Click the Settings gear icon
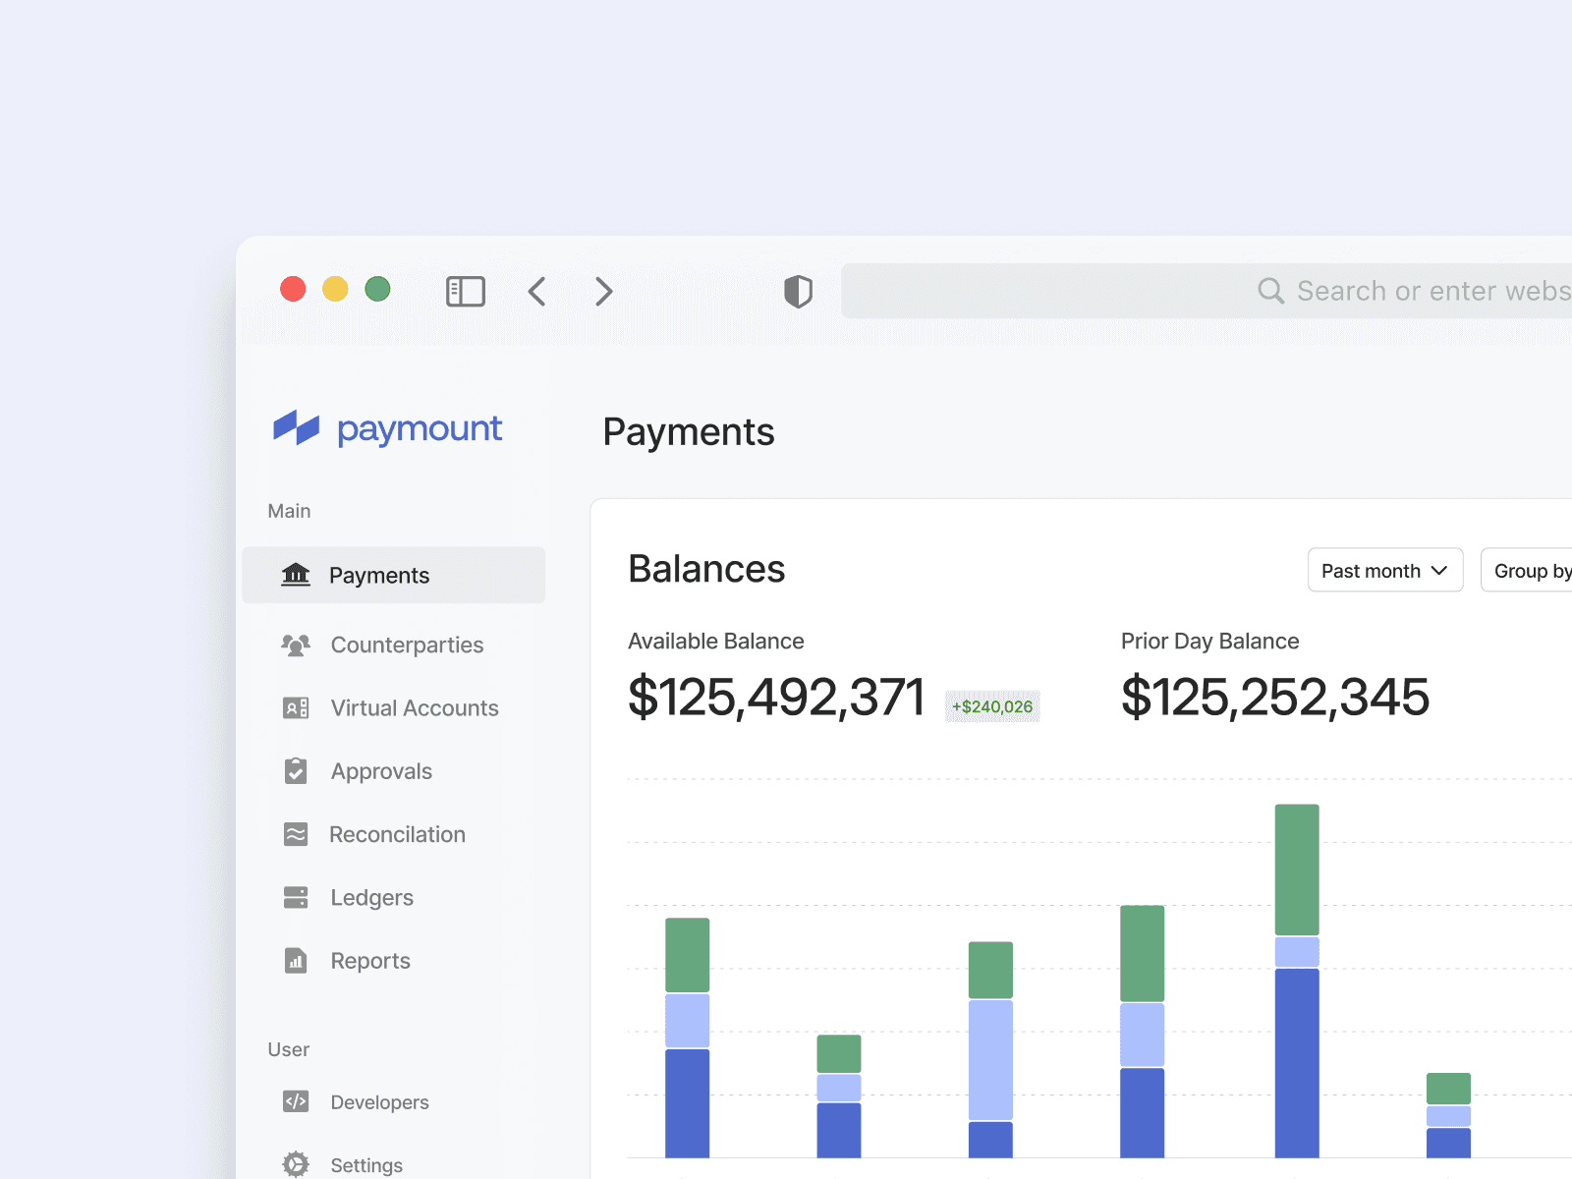The image size is (1572, 1179). 296,1164
